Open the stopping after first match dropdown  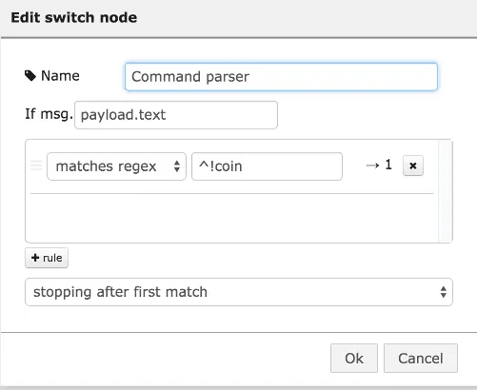pyautogui.click(x=239, y=292)
